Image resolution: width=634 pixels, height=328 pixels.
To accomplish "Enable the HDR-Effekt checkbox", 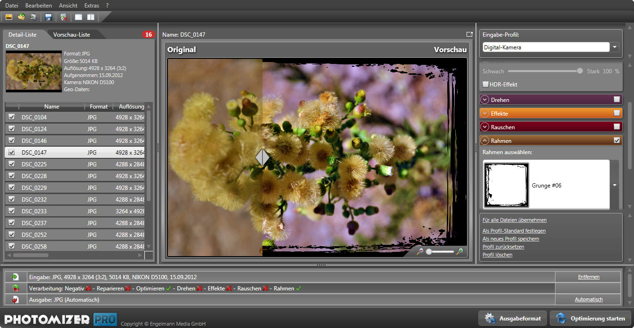I will [486, 84].
